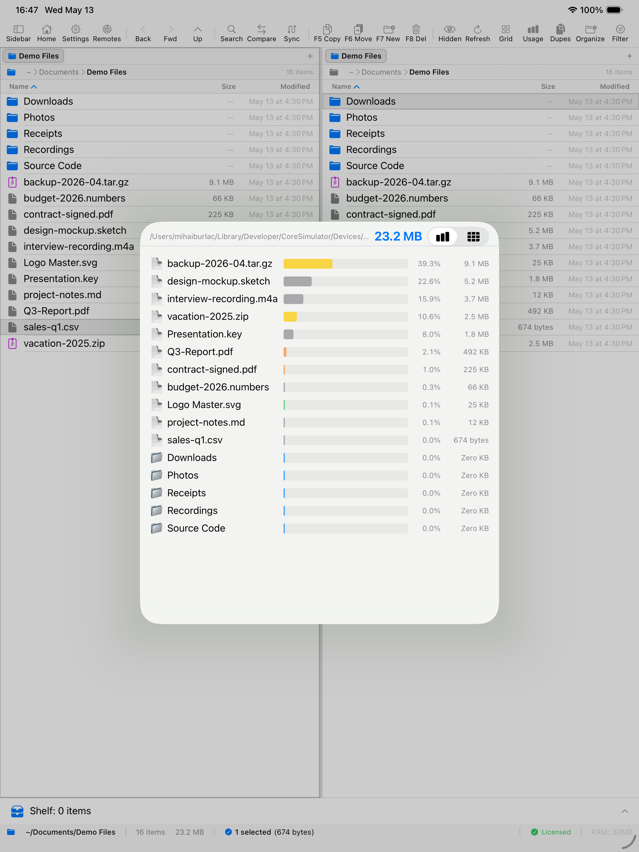Click RAM usage readout in status bar

point(611,832)
